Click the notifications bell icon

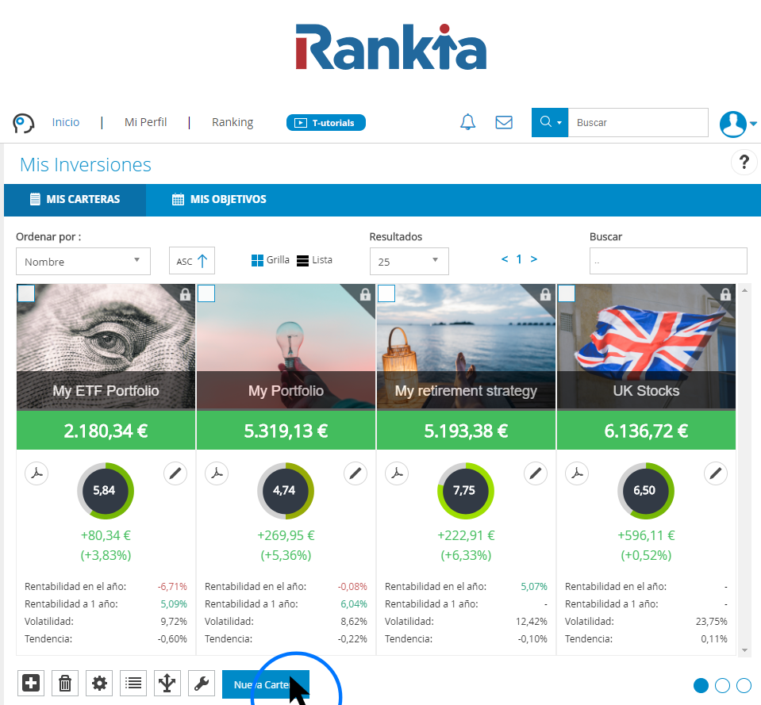click(468, 122)
